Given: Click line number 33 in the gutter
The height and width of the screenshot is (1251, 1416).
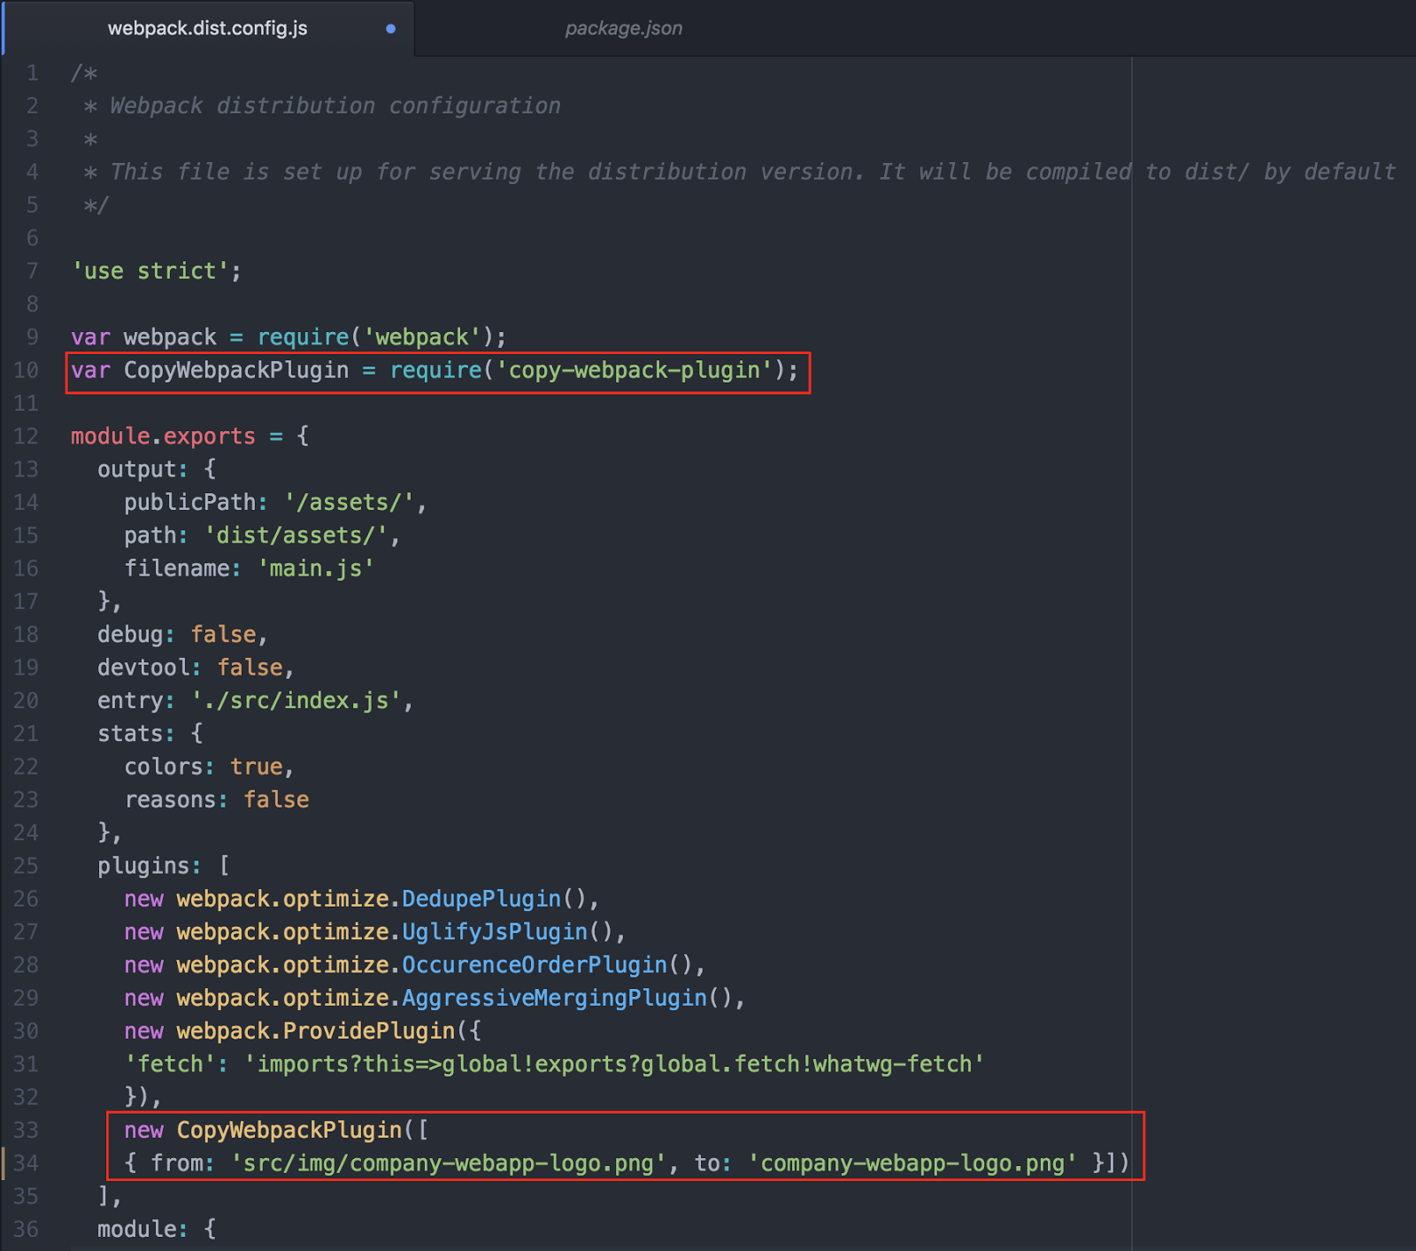Looking at the screenshot, I should point(27,1130).
